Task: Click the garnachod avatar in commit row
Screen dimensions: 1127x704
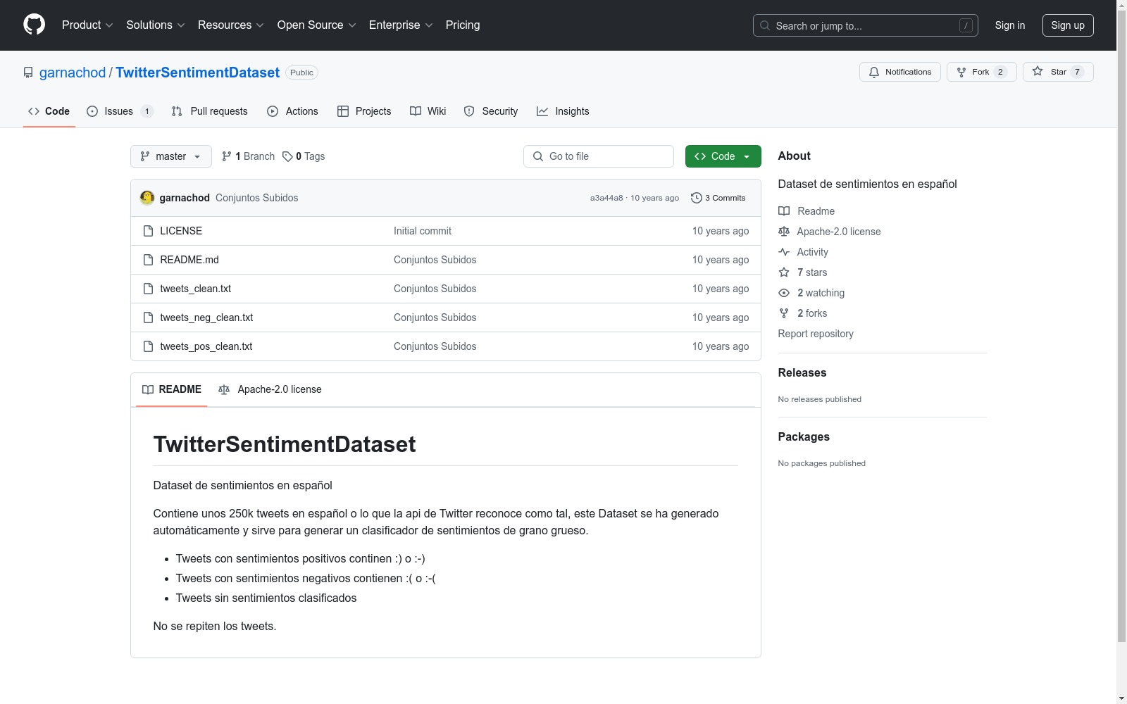Action: 147,198
